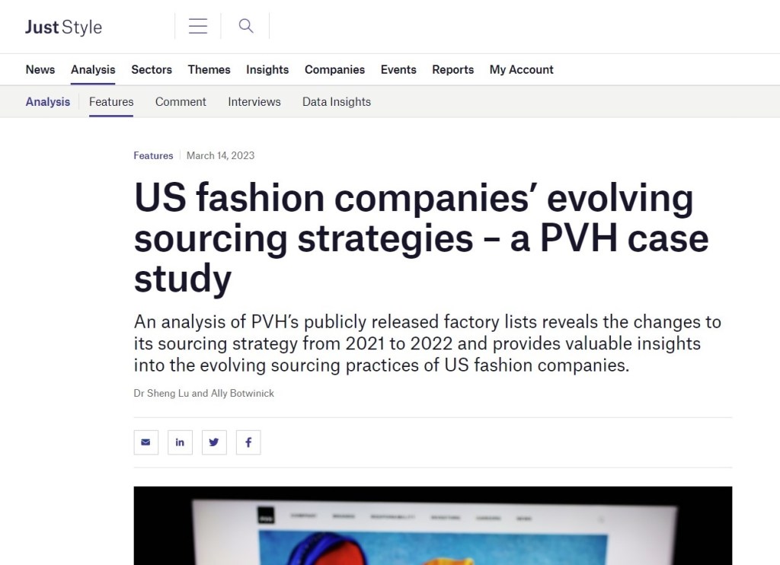Open the Companies section
The height and width of the screenshot is (565, 780).
click(x=334, y=69)
